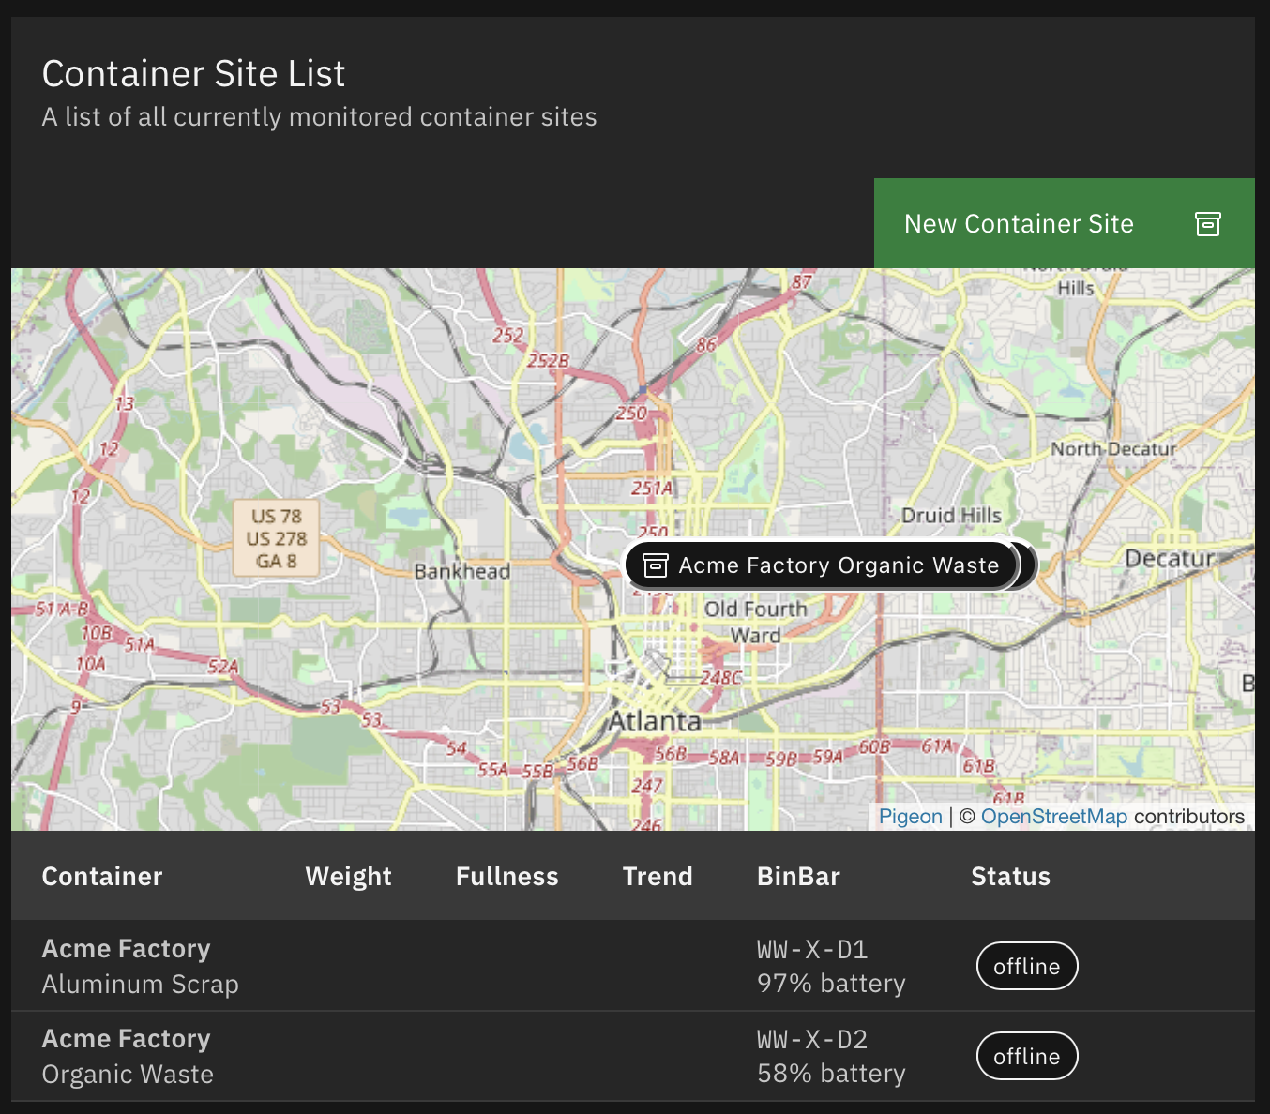Click the Container Site List heading

pos(193,73)
